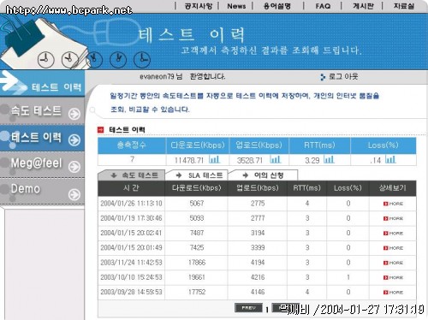
Task: Open the 공지사항 menu item
Action: pyautogui.click(x=199, y=6)
